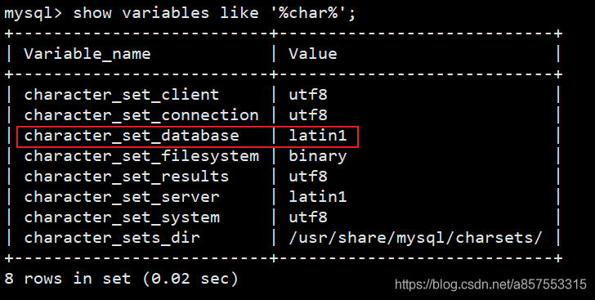
Task: Click the character_set_results variable name
Action: [x=127, y=177]
